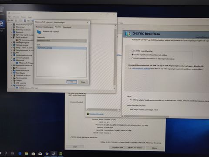
Task: Click OK in the monitor properties dialog
Action: click(x=71, y=82)
